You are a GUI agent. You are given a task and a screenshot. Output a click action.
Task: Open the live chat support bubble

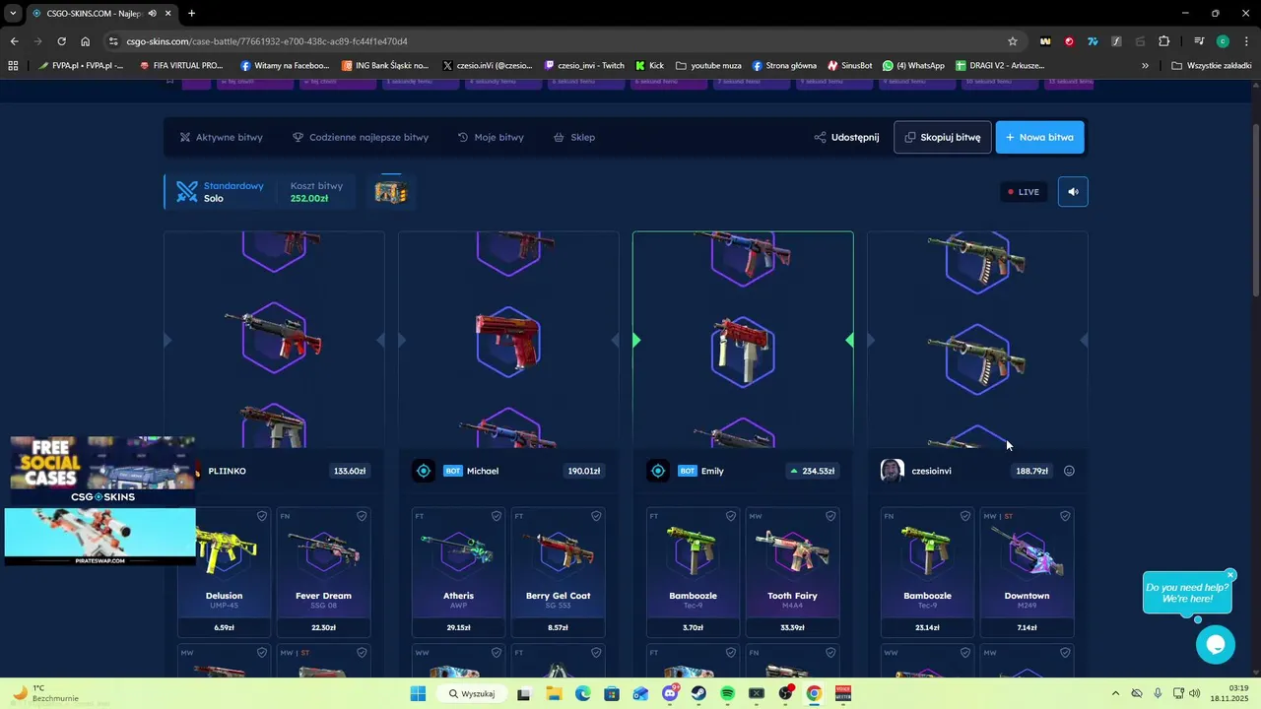pos(1216,645)
